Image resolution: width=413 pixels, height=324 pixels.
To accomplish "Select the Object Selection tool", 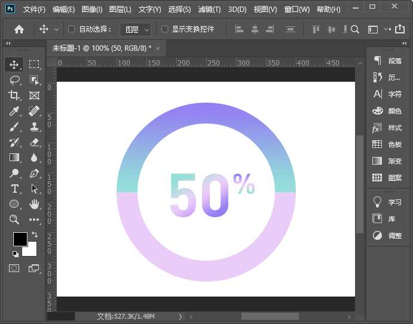I will tap(34, 80).
